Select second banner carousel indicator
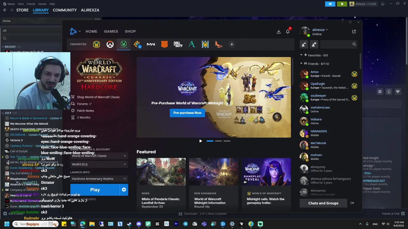Screen dimensions: 408x229 coord(218,141)
